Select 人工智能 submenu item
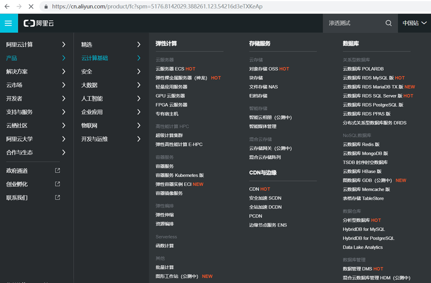Viewport: 431px width, 283px height. point(92,99)
